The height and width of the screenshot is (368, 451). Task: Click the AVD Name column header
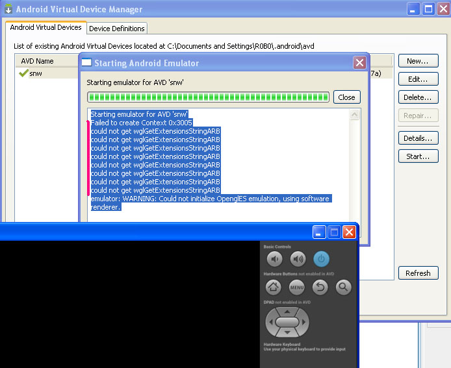[47, 61]
